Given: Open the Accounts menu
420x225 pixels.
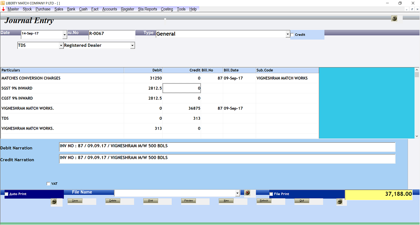Looking at the screenshot, I should tap(110, 9).
